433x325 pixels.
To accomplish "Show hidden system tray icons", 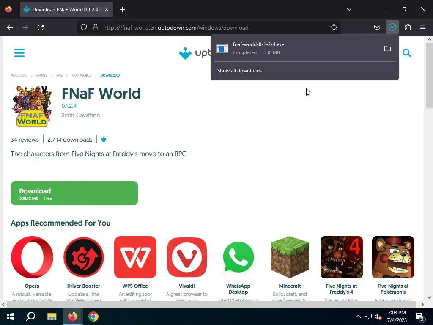I will click(x=358, y=317).
